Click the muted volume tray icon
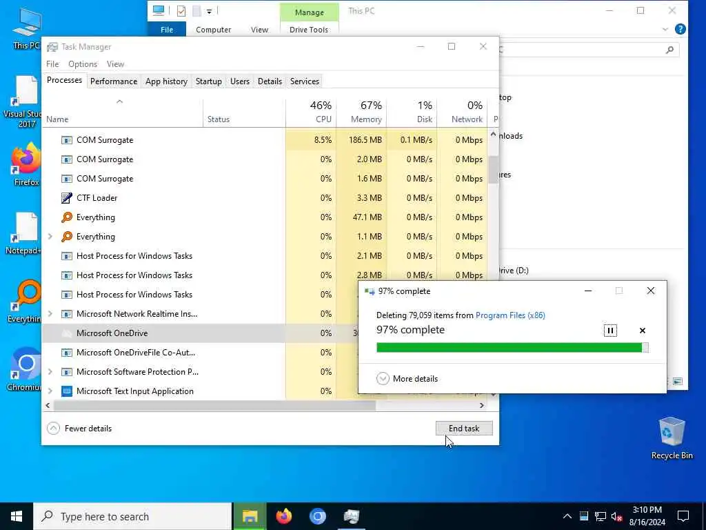 click(x=617, y=516)
